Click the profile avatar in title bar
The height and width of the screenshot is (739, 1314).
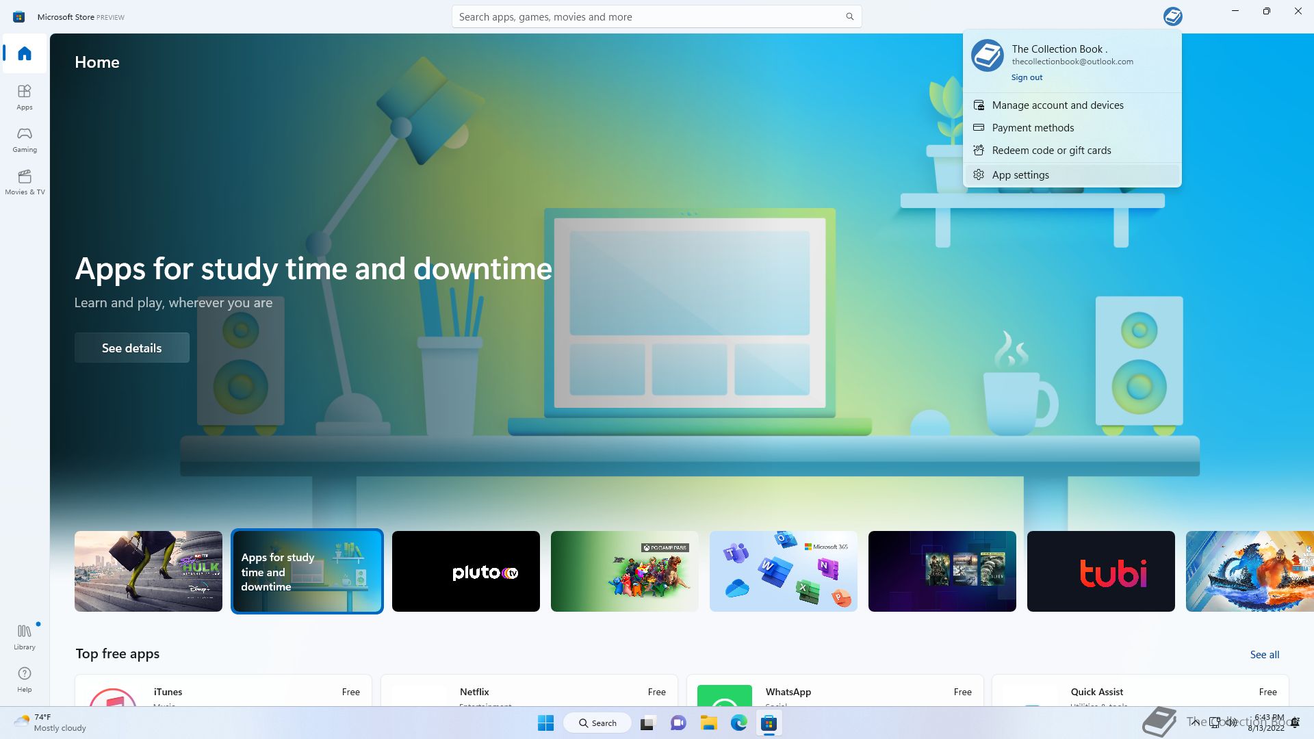(1172, 16)
